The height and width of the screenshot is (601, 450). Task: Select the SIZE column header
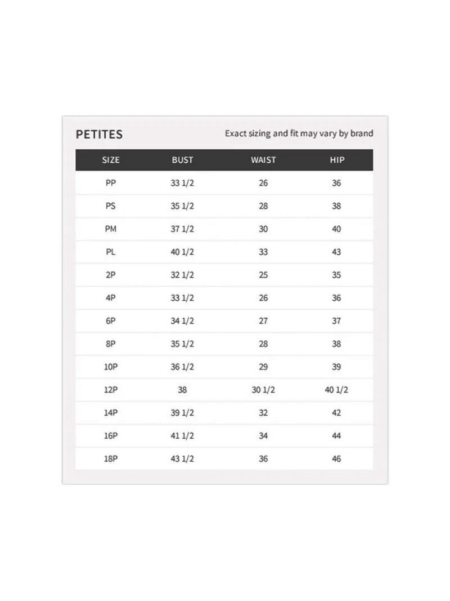tap(111, 160)
